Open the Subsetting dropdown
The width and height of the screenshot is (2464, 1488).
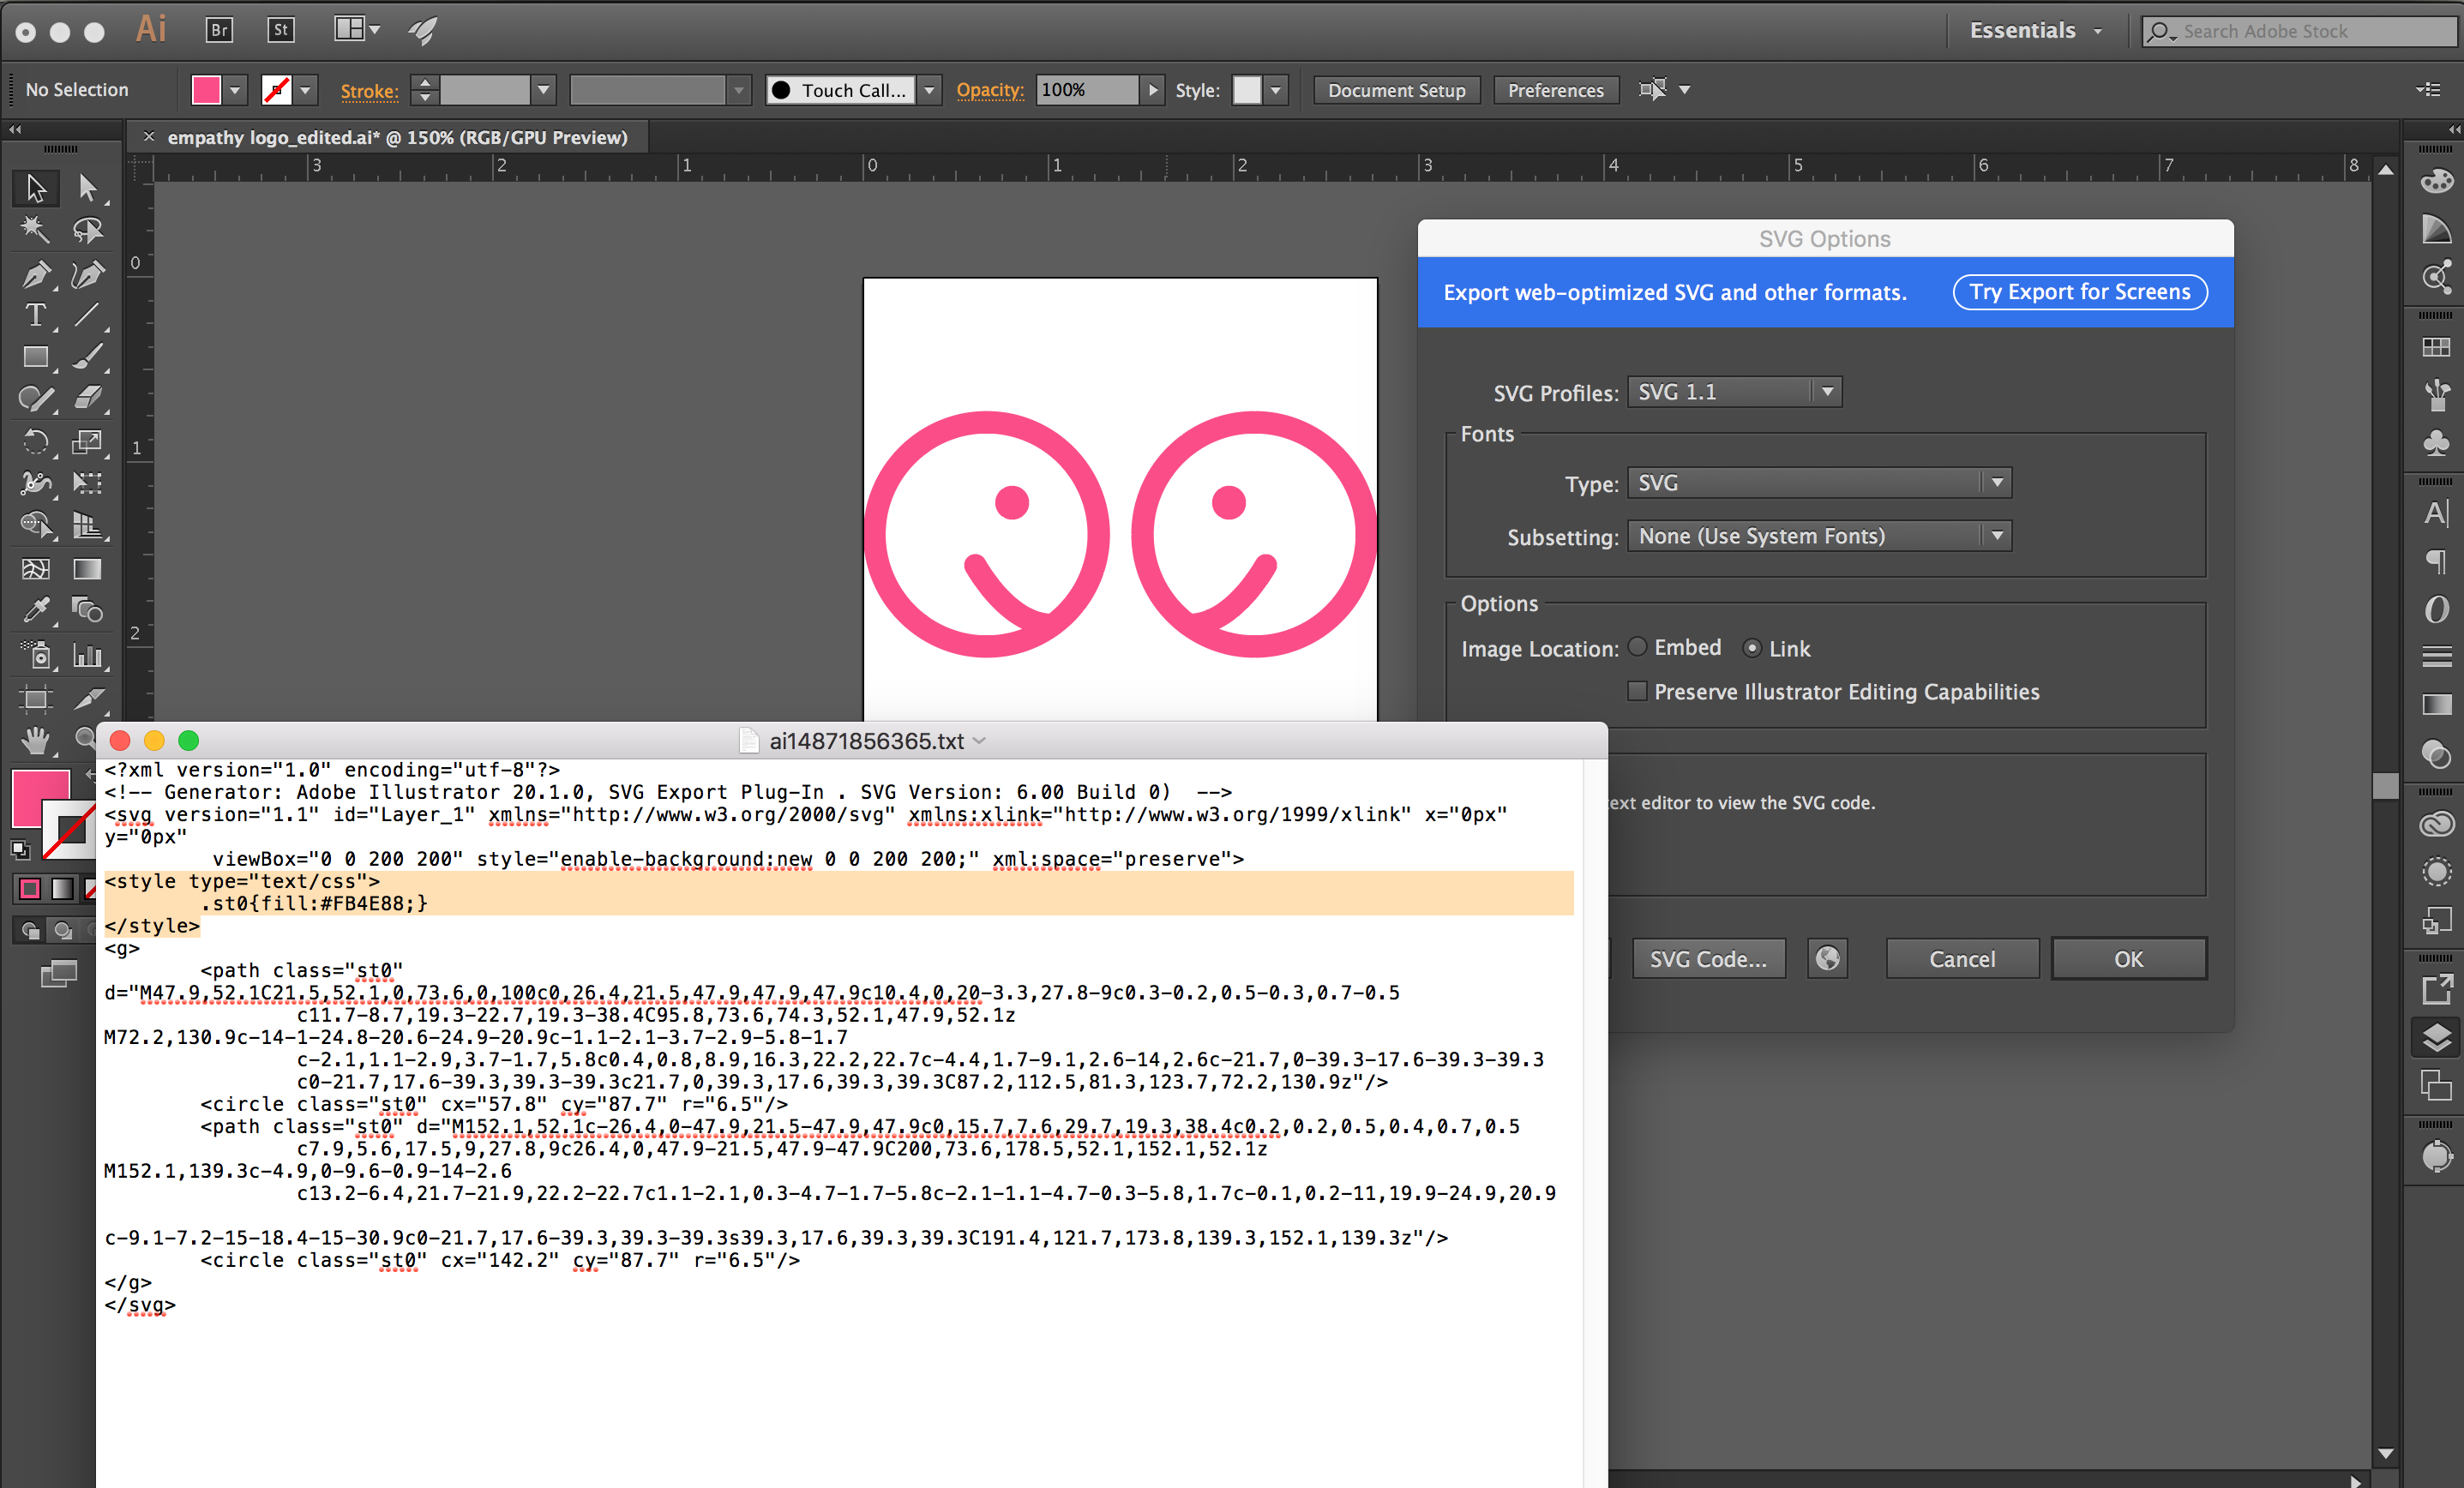coord(1820,536)
